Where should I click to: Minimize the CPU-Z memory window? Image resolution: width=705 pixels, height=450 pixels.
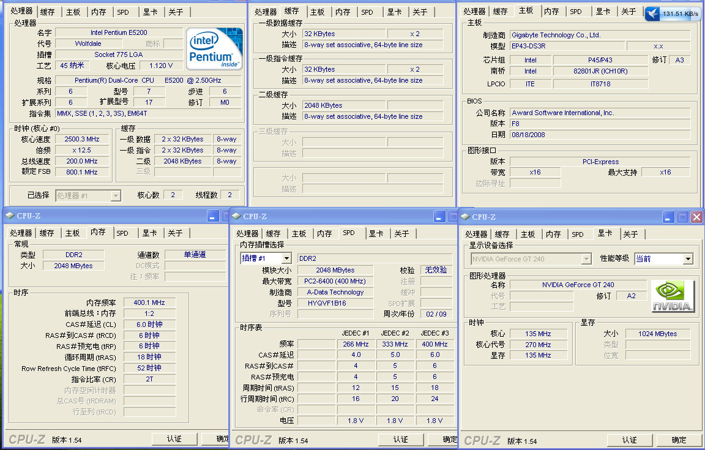[x=213, y=217]
